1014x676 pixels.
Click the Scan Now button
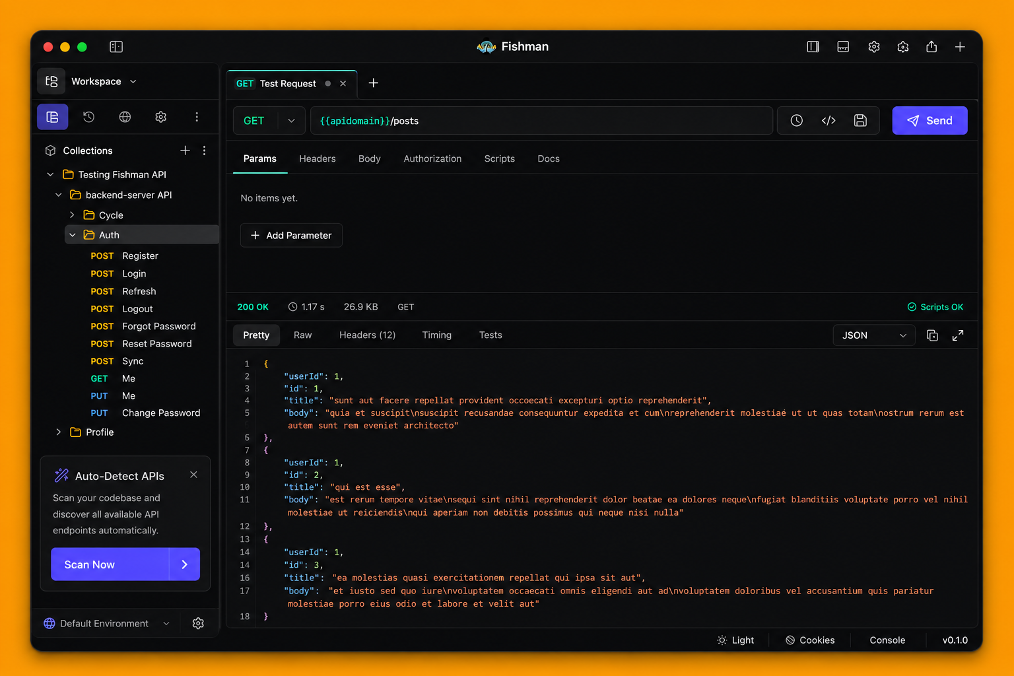coord(110,564)
